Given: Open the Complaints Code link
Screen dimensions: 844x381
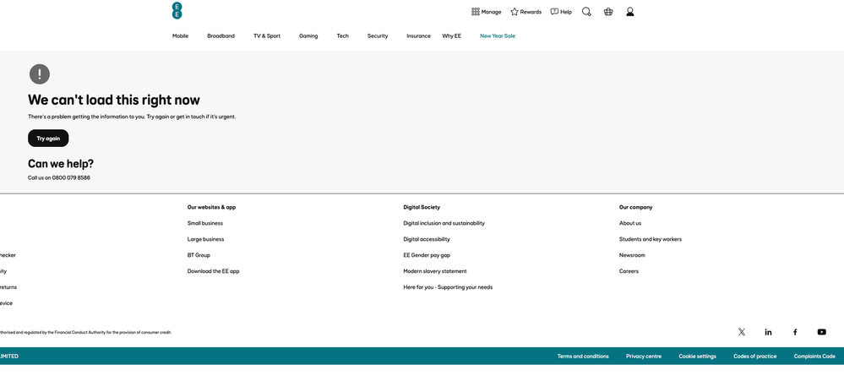Looking at the screenshot, I should point(814,357).
